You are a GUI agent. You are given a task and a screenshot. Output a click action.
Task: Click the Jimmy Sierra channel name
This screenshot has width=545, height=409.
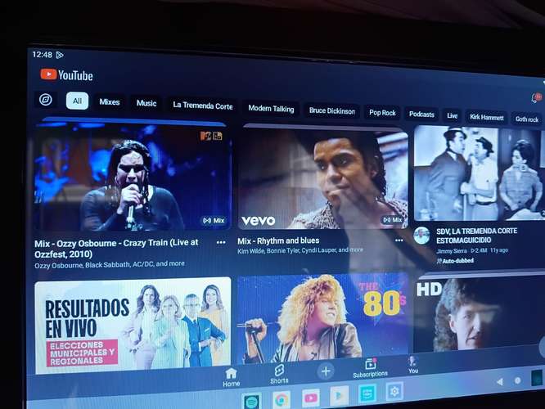click(452, 251)
